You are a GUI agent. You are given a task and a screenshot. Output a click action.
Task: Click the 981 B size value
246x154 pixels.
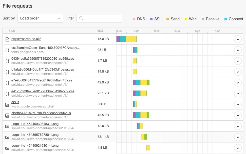click(x=102, y=50)
